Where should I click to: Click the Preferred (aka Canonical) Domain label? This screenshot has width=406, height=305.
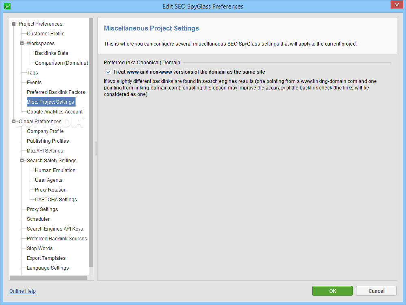142,63
